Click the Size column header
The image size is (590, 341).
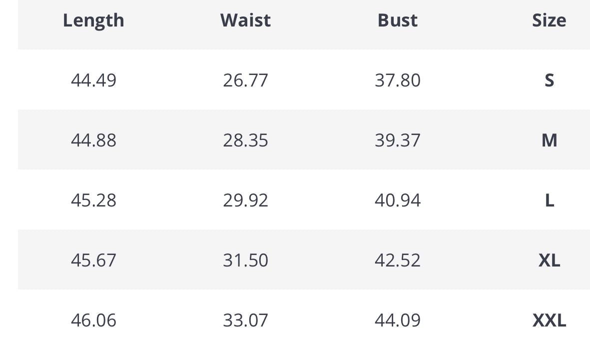click(549, 20)
